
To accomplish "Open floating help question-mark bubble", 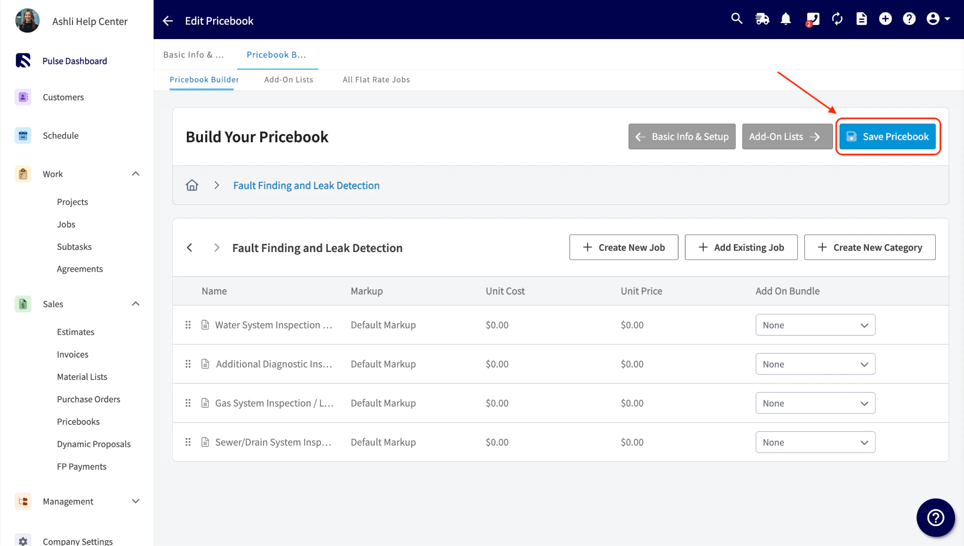I will (935, 517).
